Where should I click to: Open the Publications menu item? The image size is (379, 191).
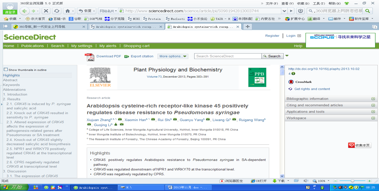pos(32,46)
